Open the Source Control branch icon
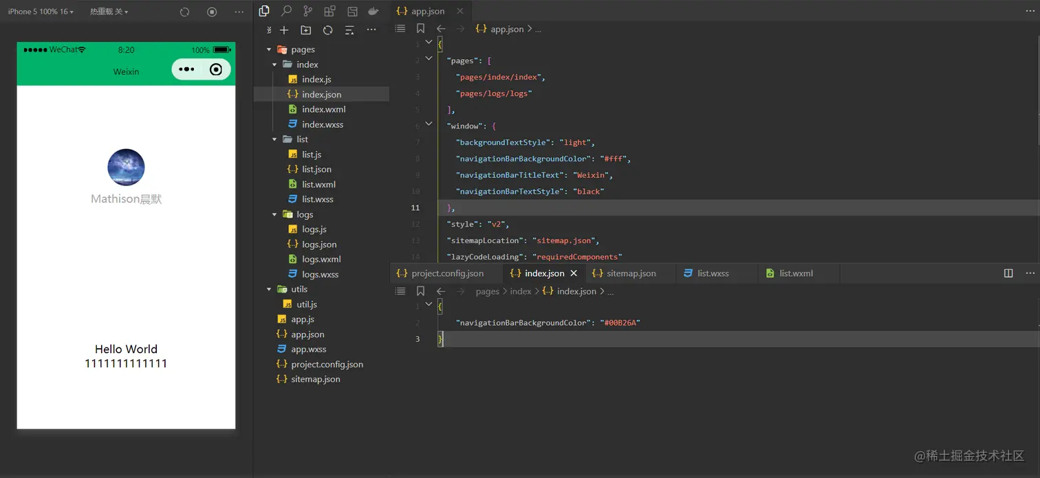 pyautogui.click(x=307, y=11)
